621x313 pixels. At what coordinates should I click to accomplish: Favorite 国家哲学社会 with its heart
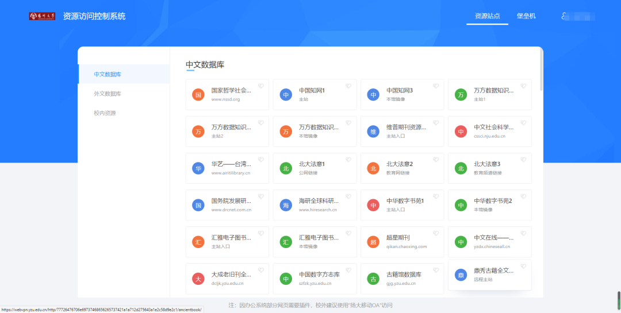261,86
